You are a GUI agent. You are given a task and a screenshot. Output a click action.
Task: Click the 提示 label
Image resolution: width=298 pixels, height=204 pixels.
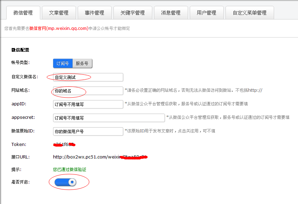(x=16, y=170)
